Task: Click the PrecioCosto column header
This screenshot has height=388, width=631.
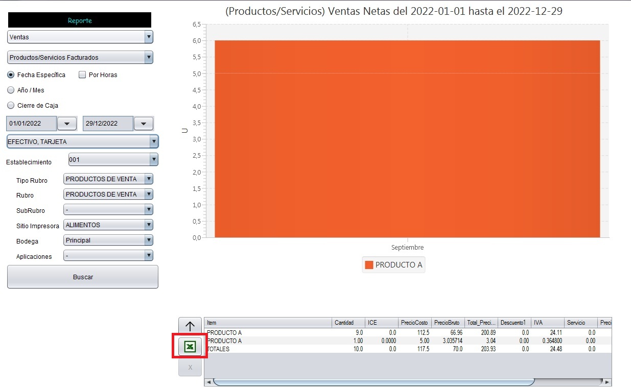Action: pyautogui.click(x=414, y=323)
